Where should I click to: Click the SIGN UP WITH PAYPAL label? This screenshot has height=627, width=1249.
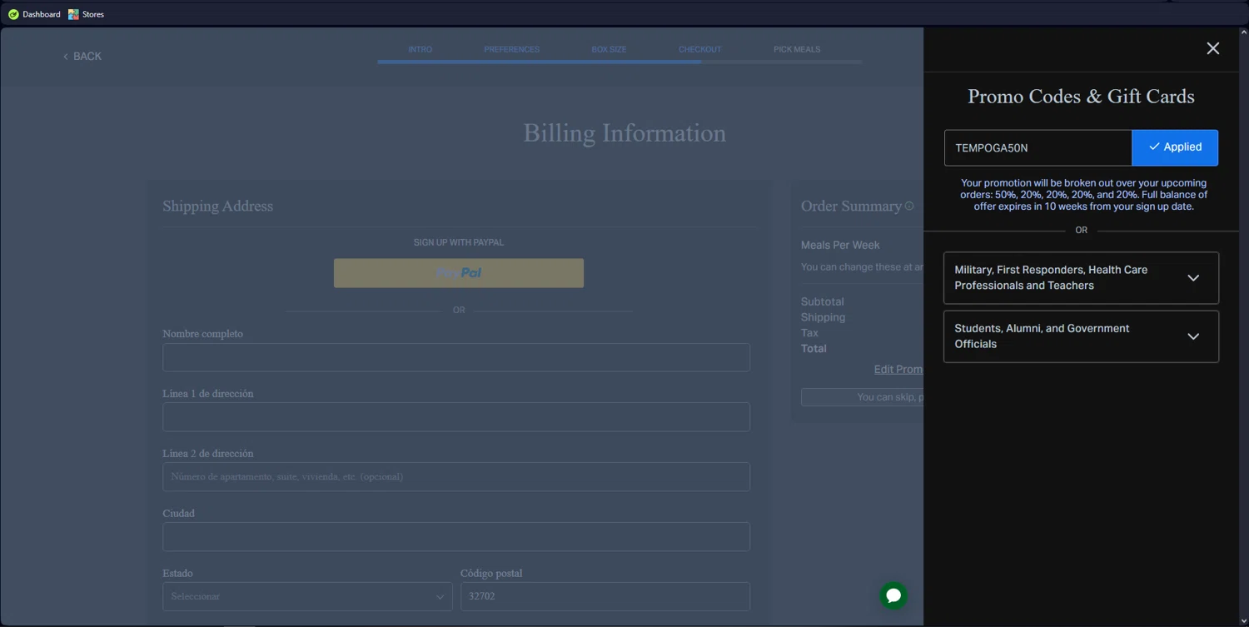click(459, 242)
